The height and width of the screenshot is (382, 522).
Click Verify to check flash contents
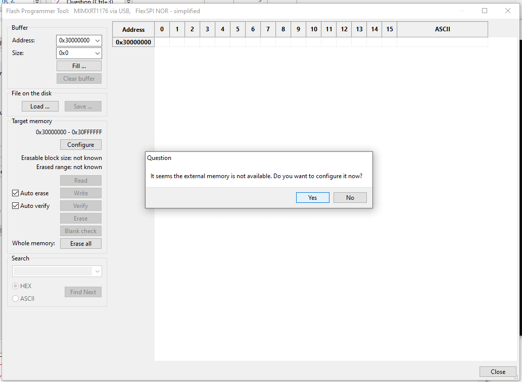(x=80, y=205)
